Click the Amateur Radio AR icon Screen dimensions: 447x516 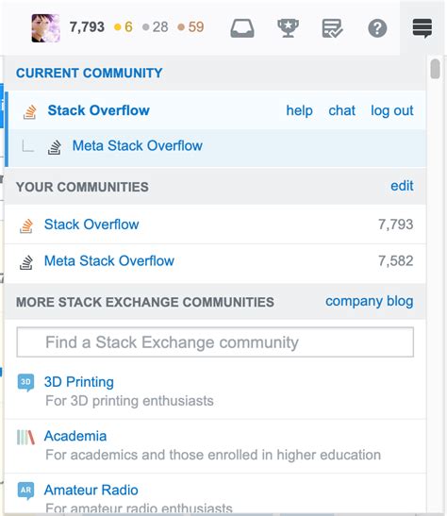click(x=25, y=491)
